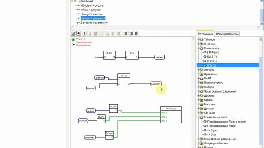The width and height of the screenshot is (264, 148).
Task: Click variables panel horizontal scroll right arrow
Action: pyautogui.click(x=259, y=27)
